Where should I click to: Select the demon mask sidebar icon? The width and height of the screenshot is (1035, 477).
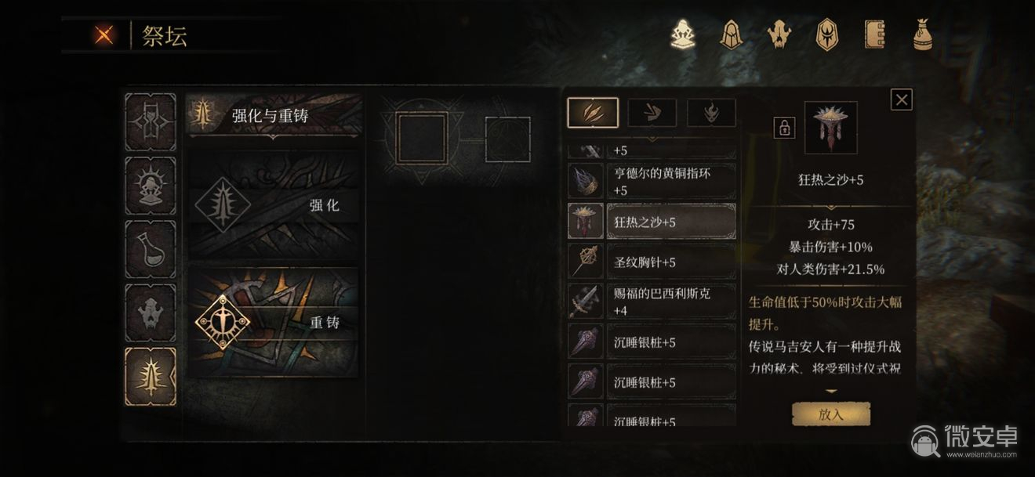tap(151, 313)
